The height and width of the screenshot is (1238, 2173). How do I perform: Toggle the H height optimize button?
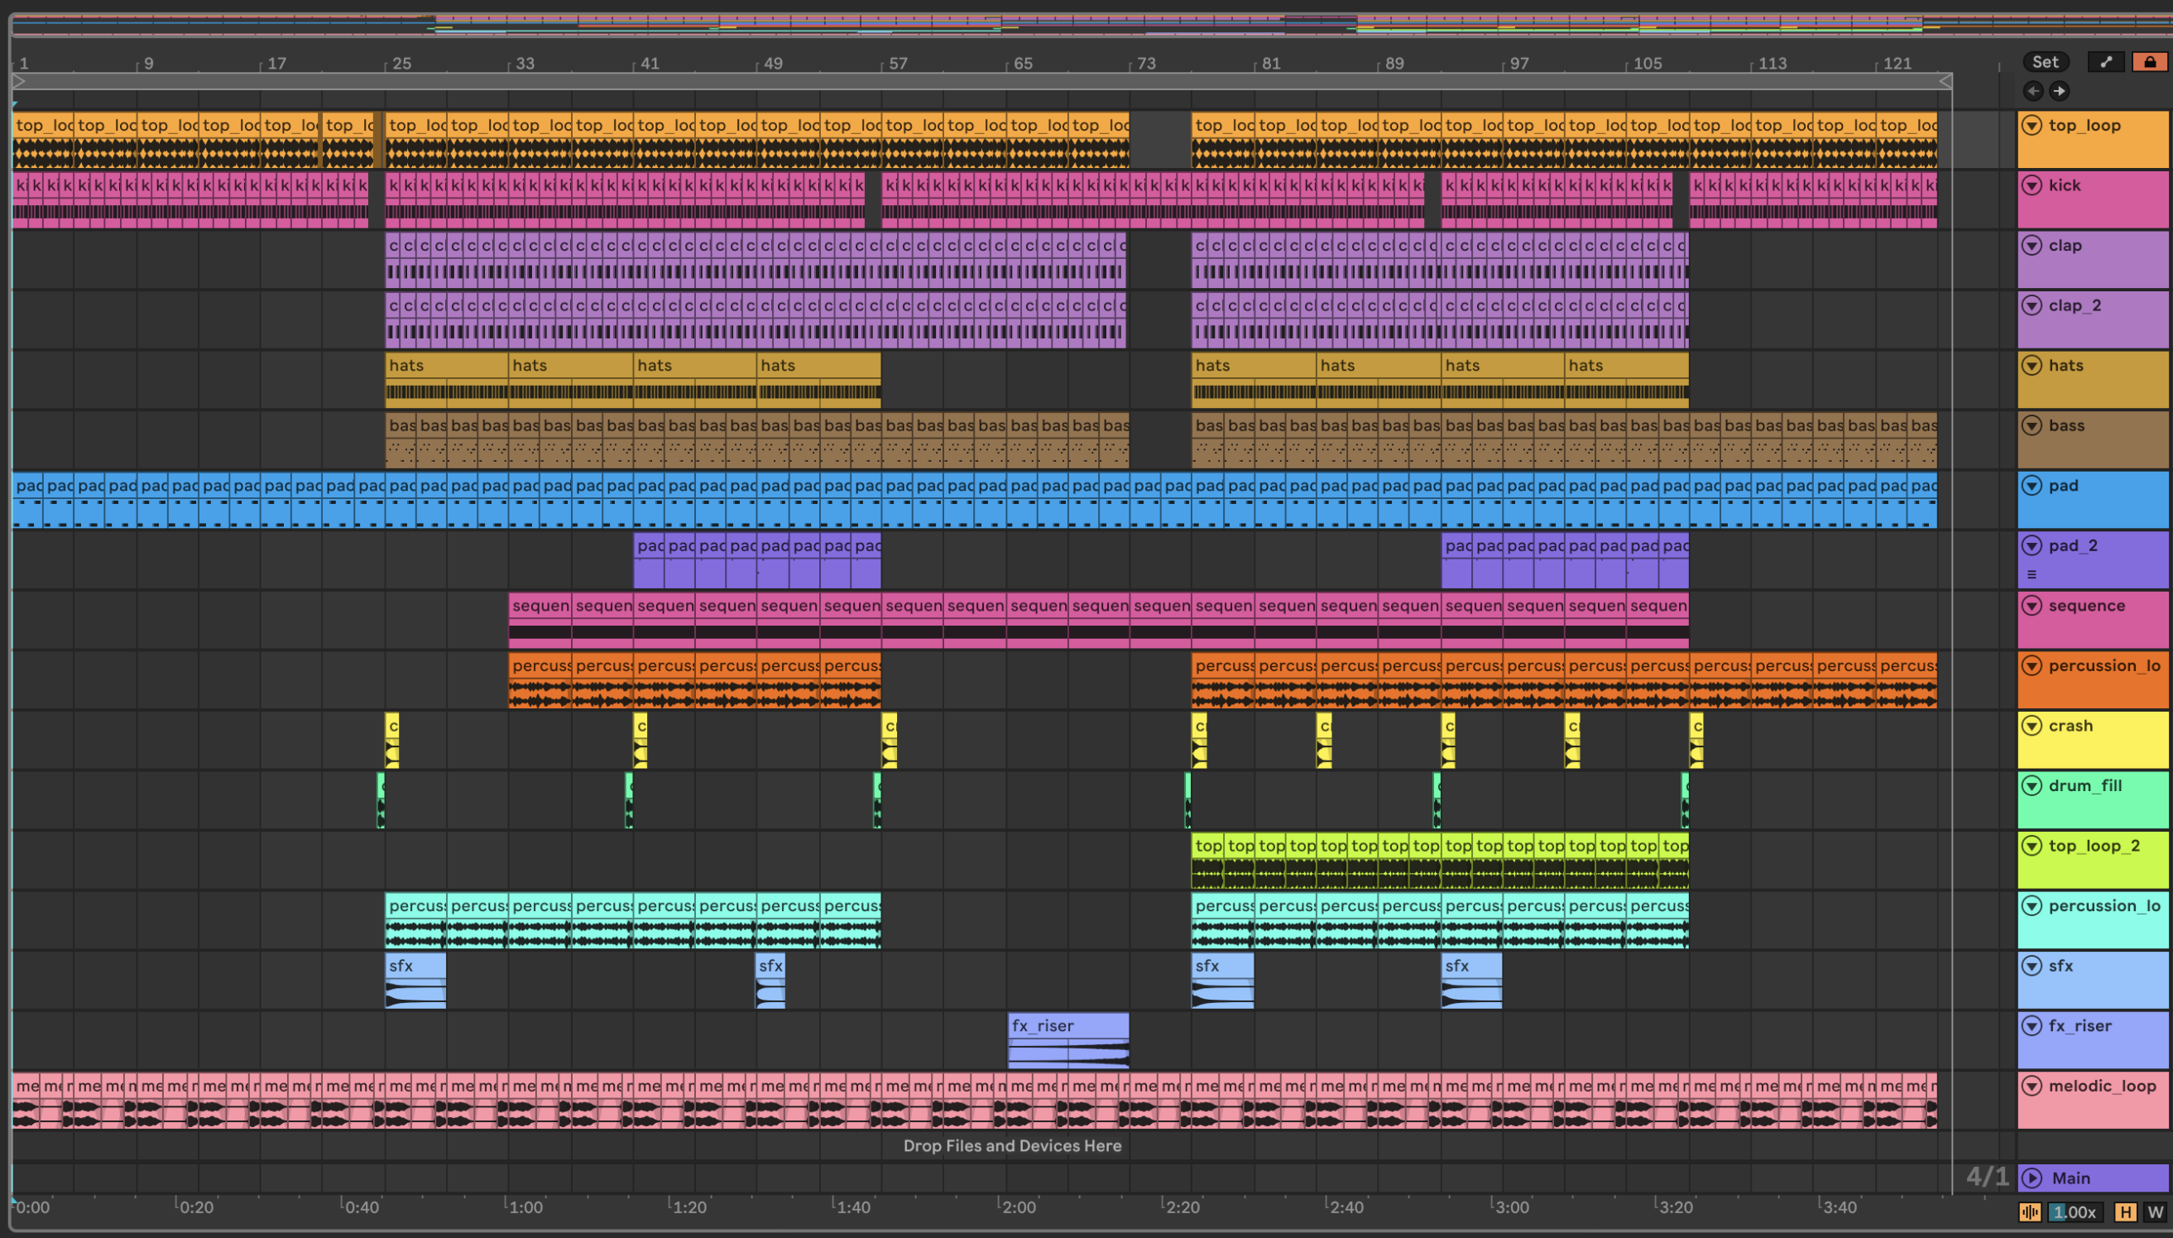point(2125,1212)
